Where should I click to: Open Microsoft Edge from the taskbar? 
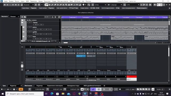pos(52,94)
